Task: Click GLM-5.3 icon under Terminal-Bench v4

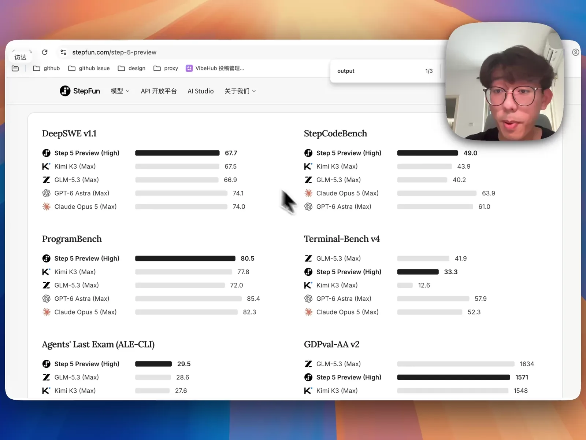Action: [308, 258]
